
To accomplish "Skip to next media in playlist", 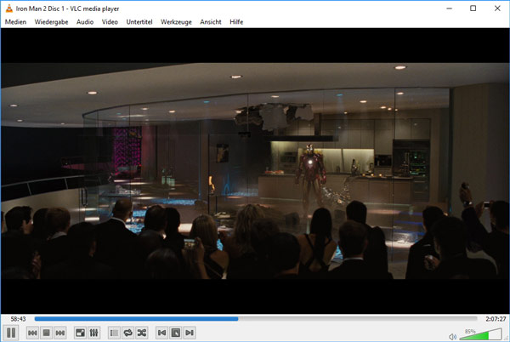I will coord(60,333).
